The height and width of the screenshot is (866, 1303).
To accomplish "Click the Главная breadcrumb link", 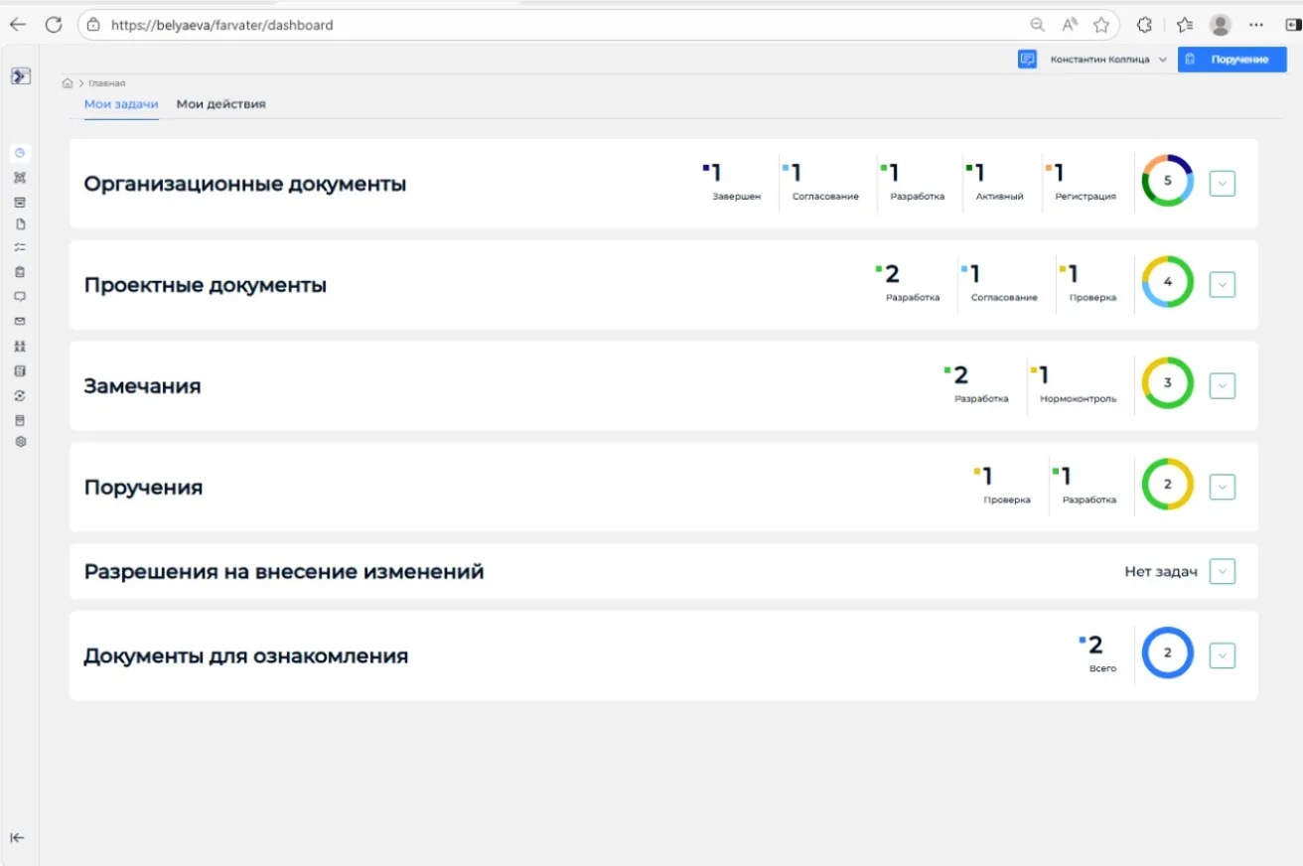I will (109, 82).
